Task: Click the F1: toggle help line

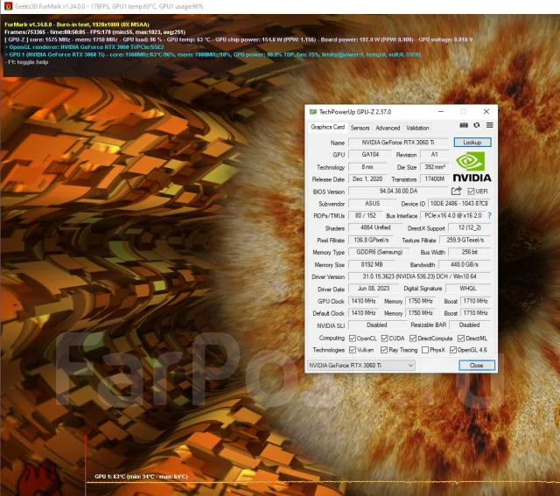Action: click(26, 62)
